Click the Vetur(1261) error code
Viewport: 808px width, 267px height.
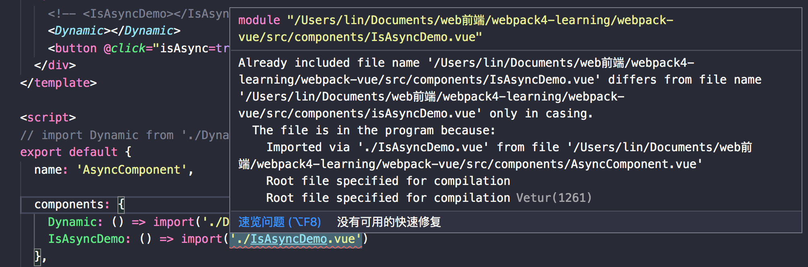click(553, 197)
